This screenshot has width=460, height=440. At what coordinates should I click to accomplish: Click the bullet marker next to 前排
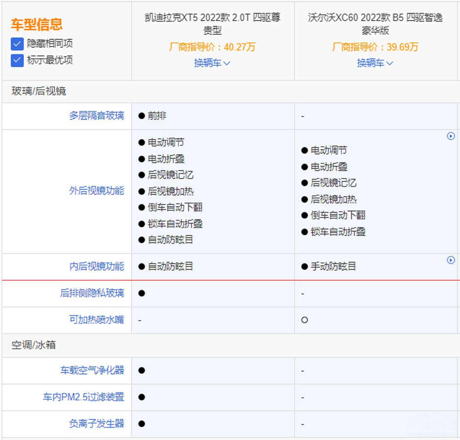click(x=142, y=116)
